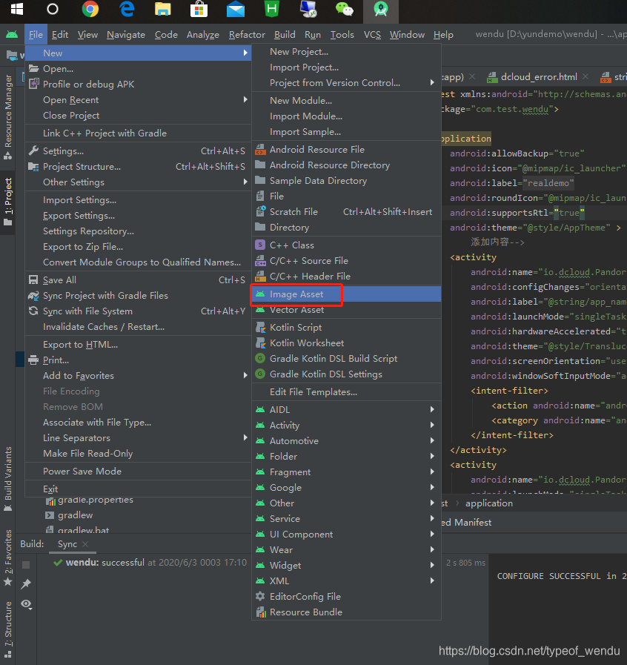Click the Resource Bundle icon
Screen dimensions: 627x665
click(261, 612)
